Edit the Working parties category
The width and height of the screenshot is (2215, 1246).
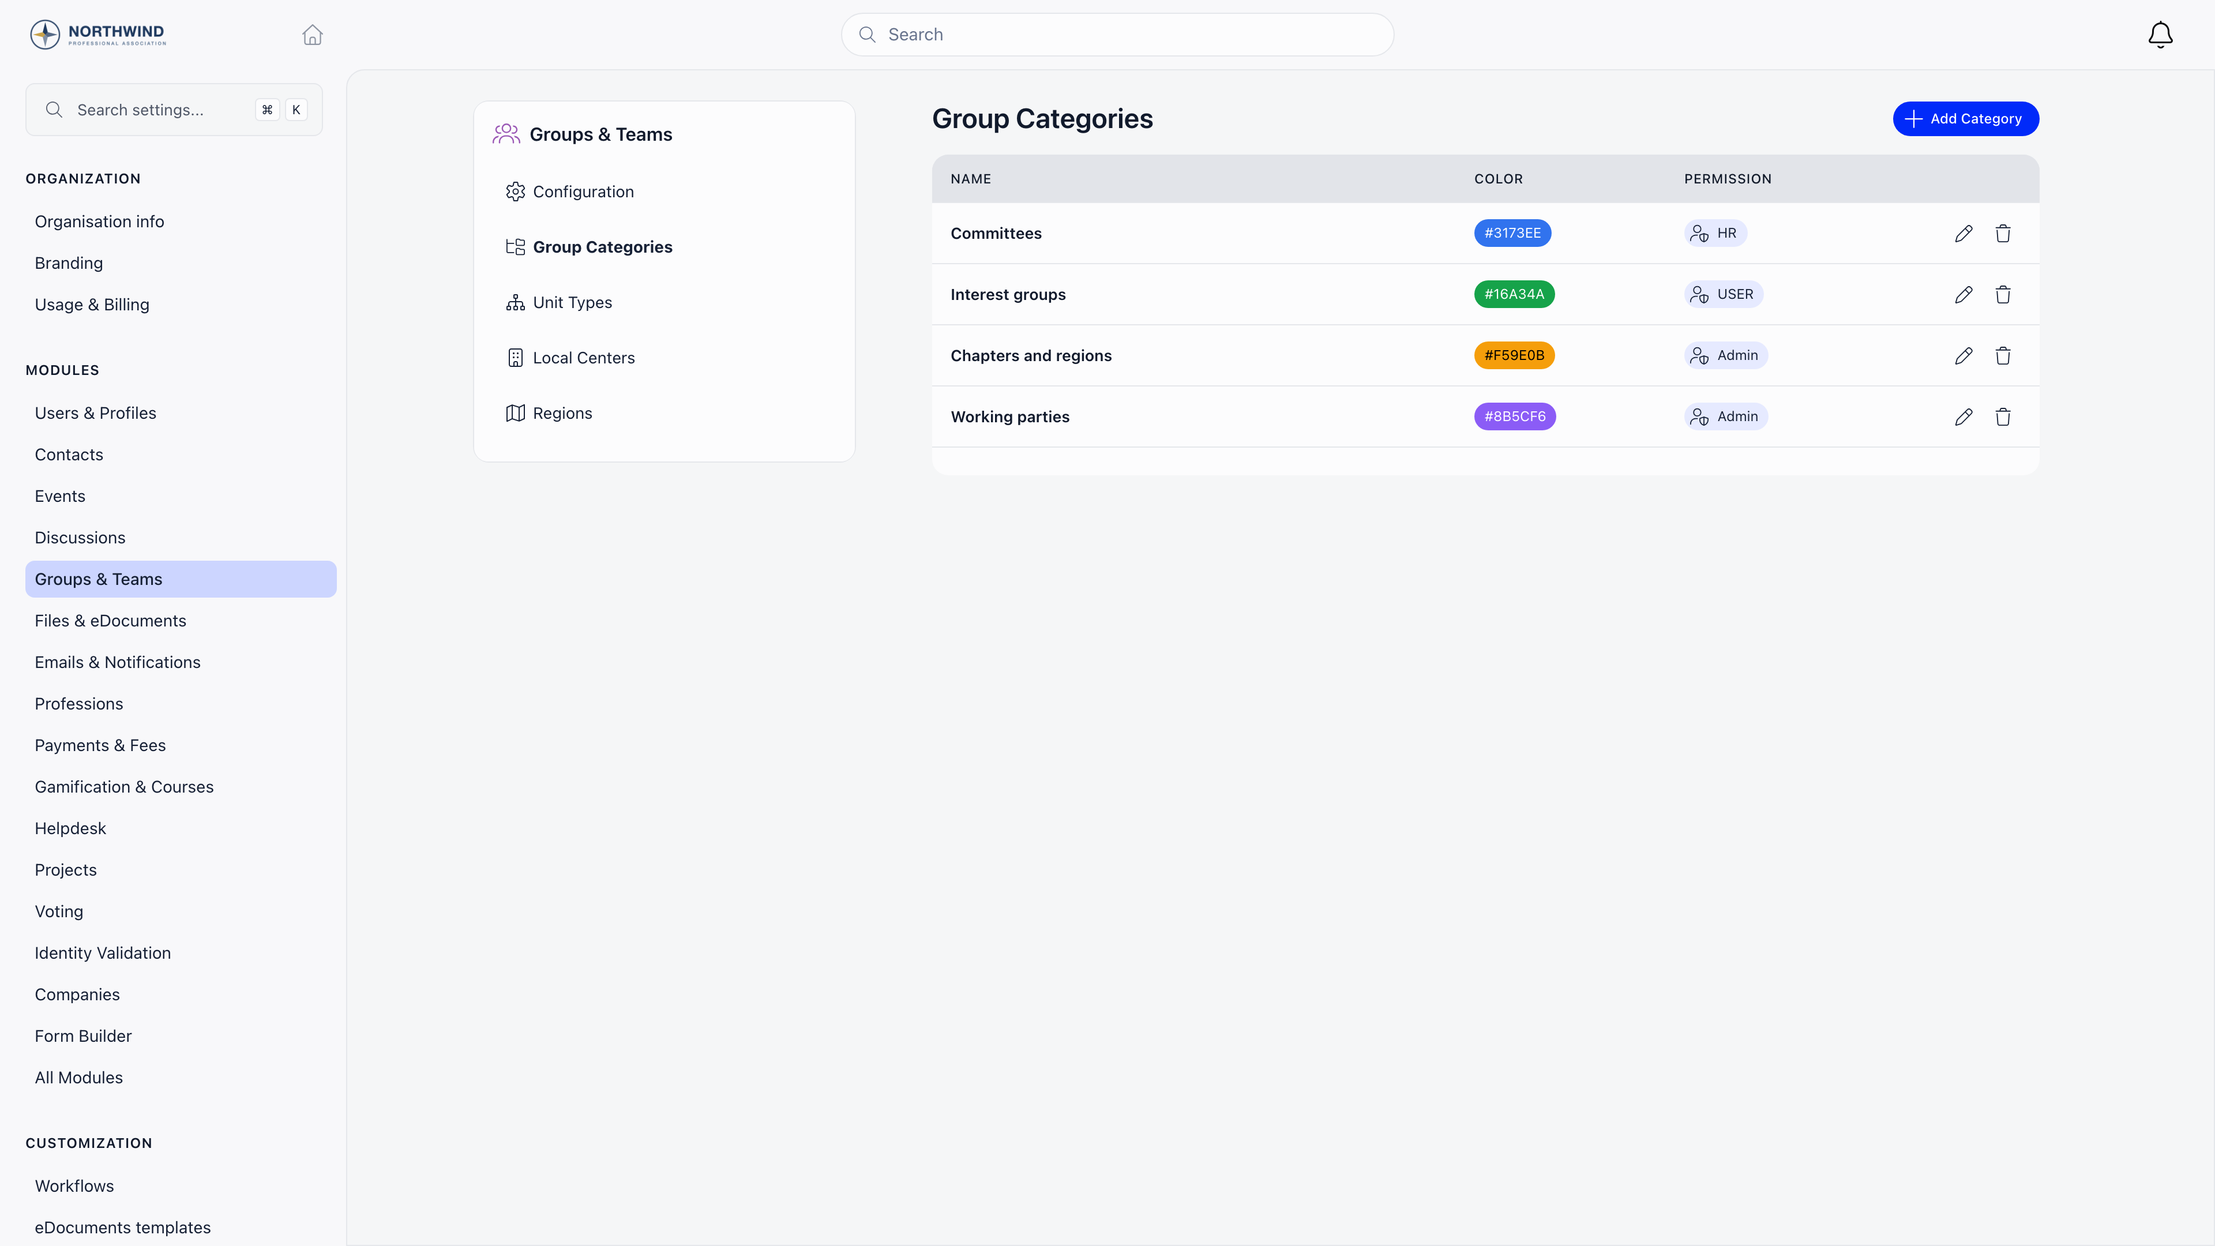coord(1963,416)
